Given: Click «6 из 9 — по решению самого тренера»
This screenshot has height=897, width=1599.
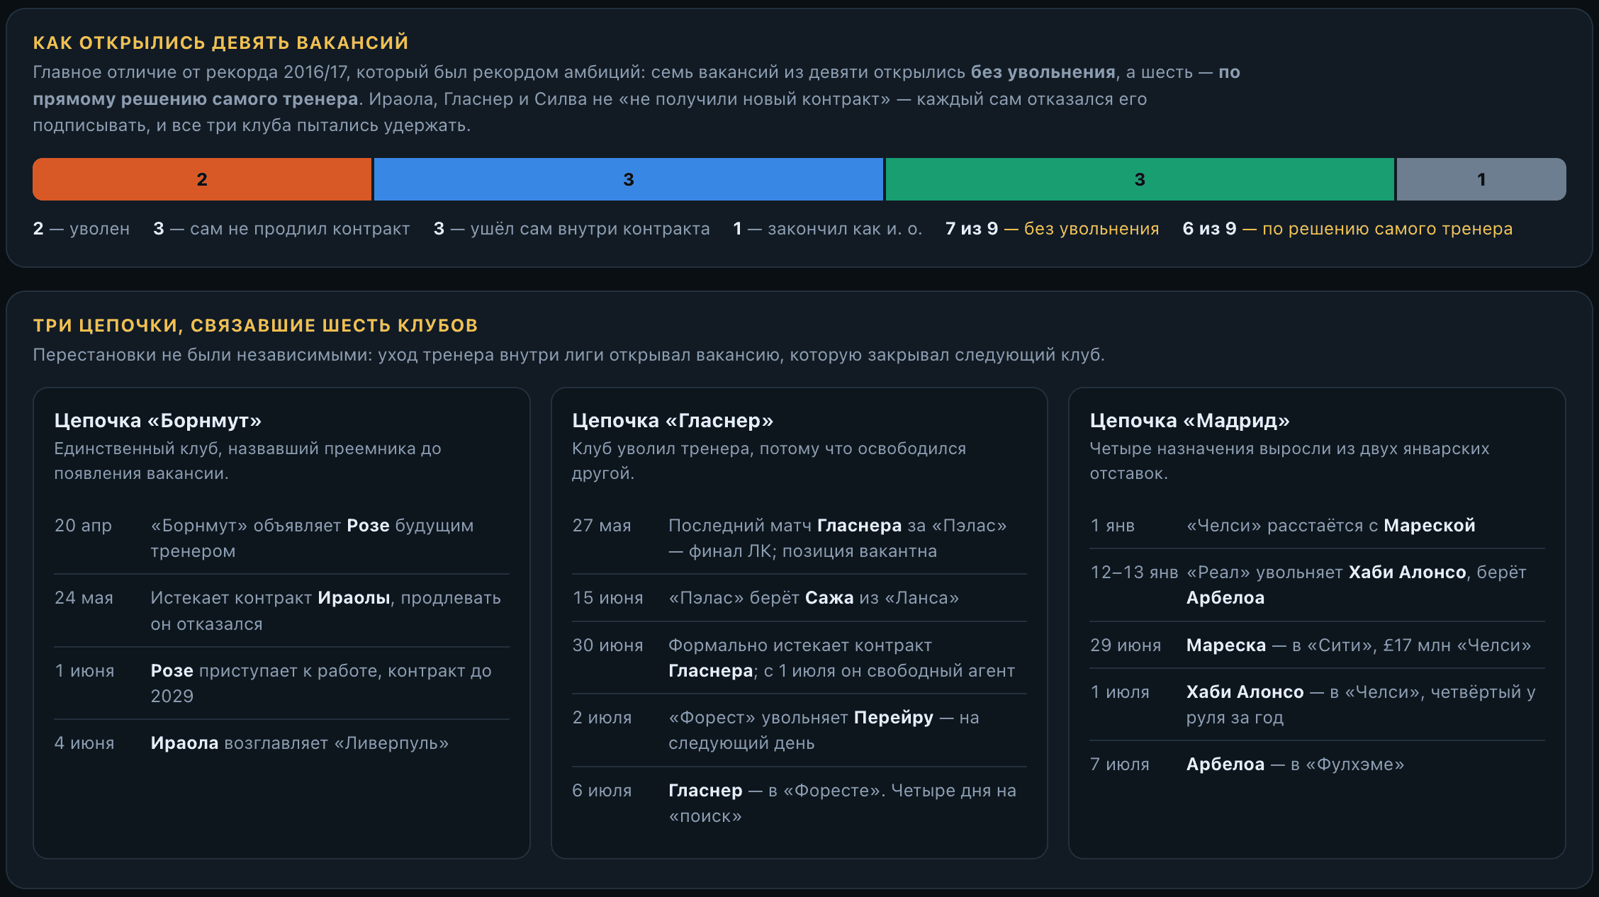Looking at the screenshot, I should click(x=1347, y=229).
